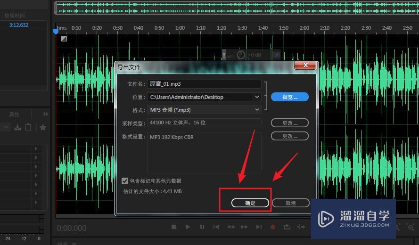Click the 3:12.632 duration value
419x245 pixels.
point(19,25)
